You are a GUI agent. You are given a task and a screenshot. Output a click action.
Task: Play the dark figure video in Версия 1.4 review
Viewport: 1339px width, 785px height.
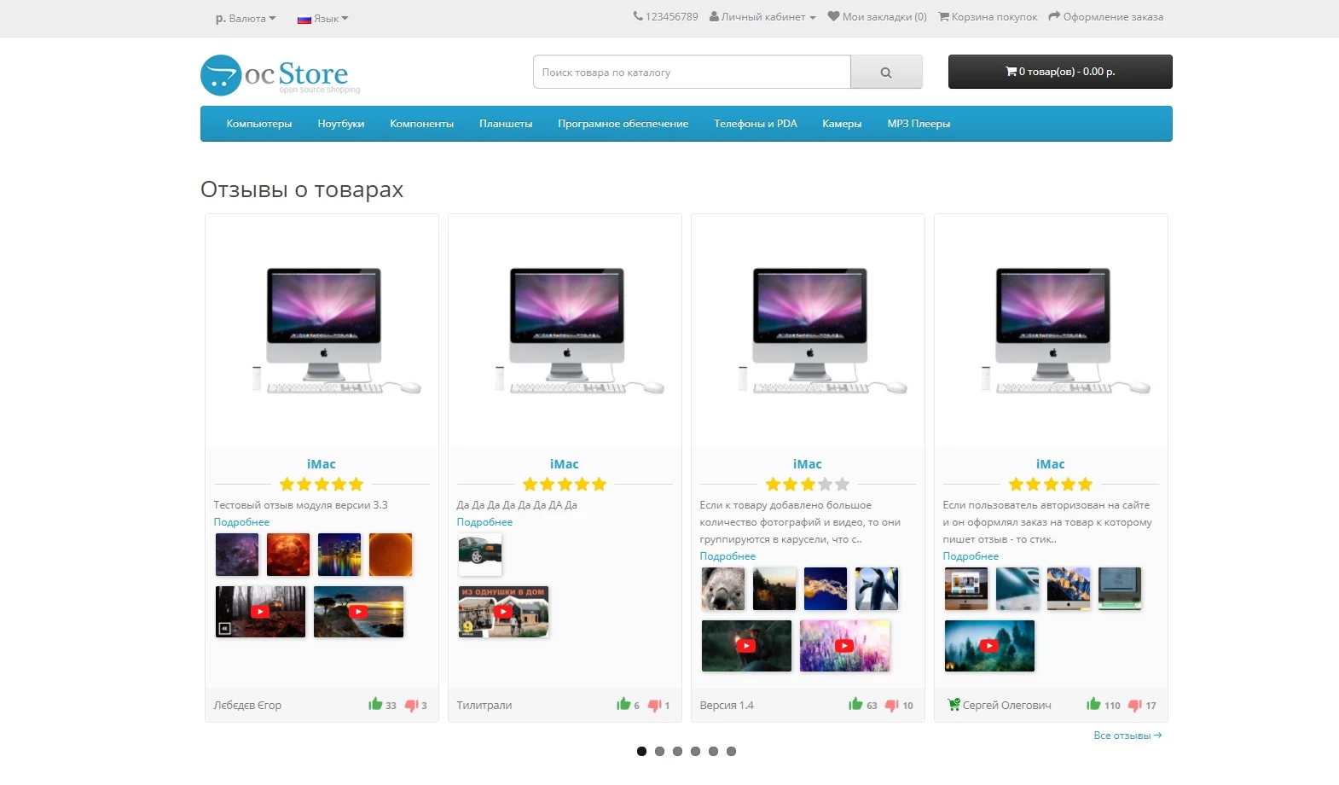(x=746, y=646)
